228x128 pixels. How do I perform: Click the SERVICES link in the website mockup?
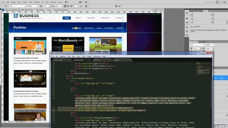pos(91,18)
